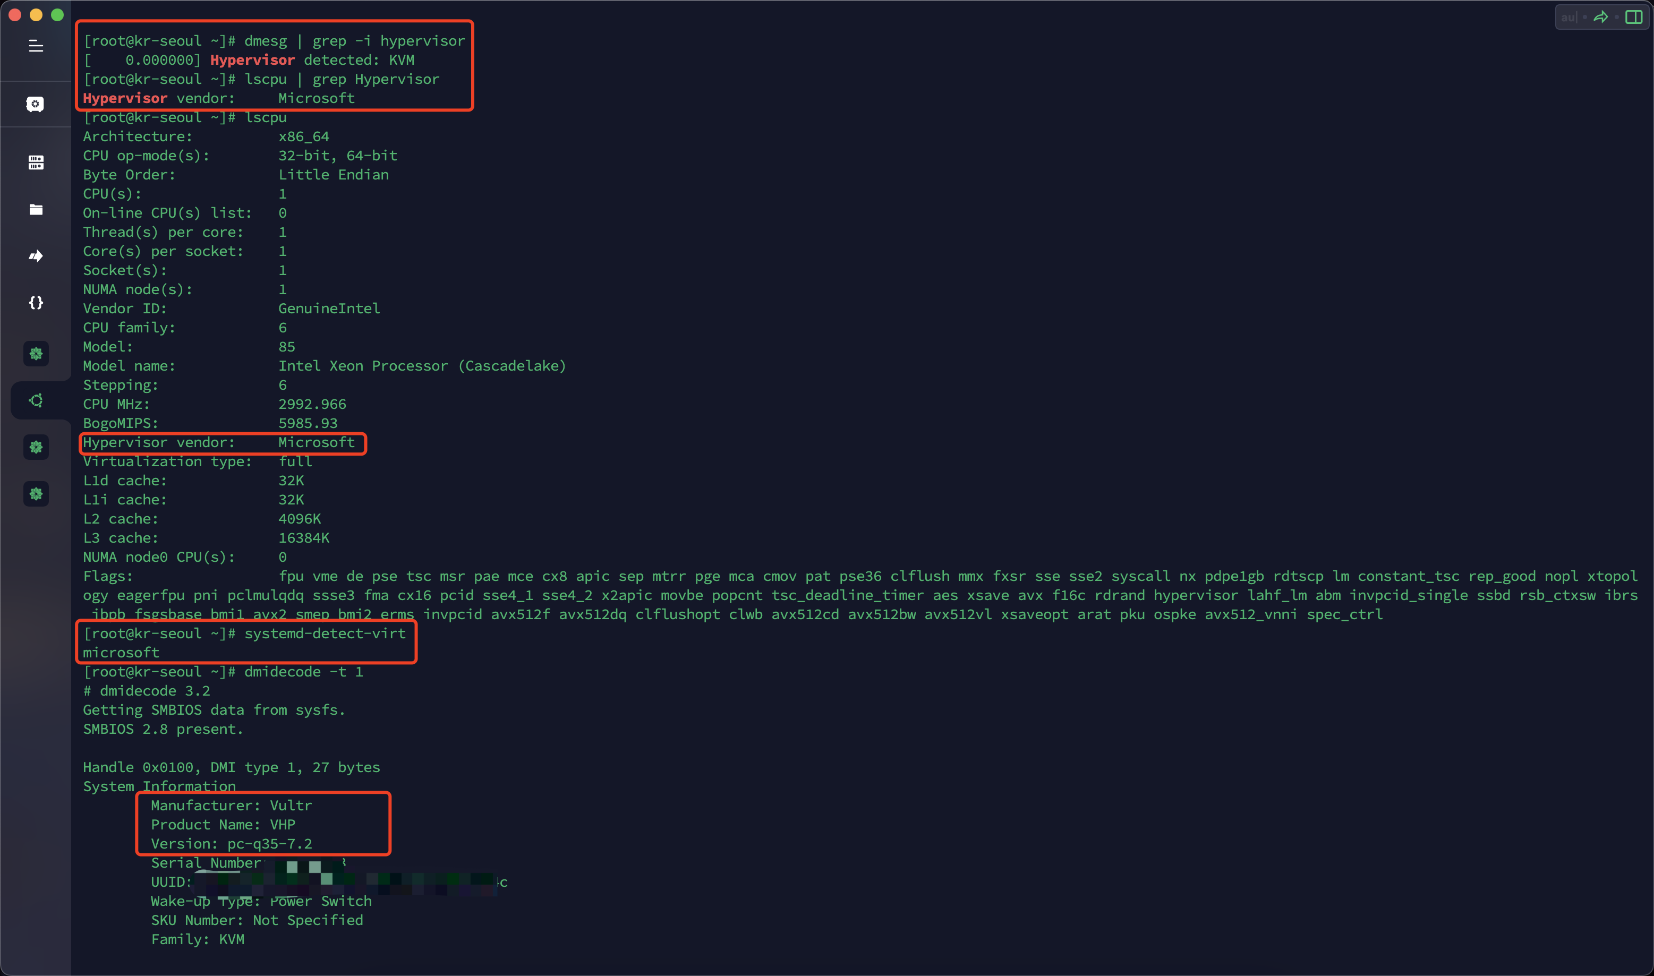Click the flag "avx512_vnni"

coord(1251,614)
